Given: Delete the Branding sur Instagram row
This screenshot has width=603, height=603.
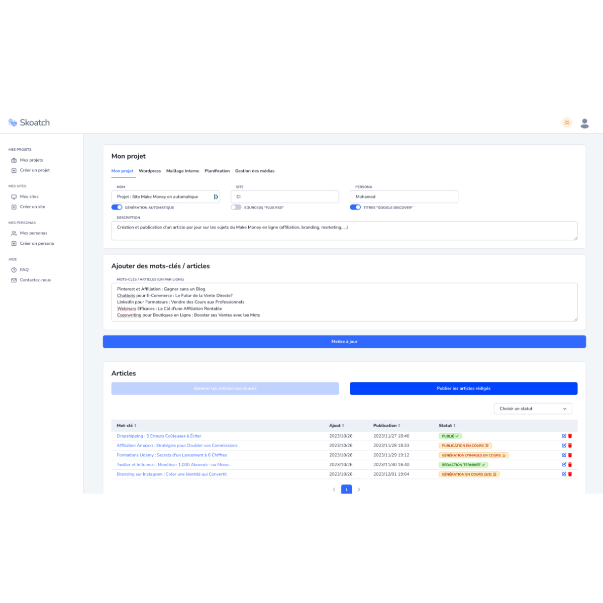Looking at the screenshot, I should click(570, 474).
